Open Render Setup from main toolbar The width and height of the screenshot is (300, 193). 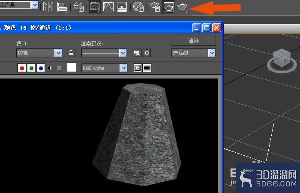[155, 7]
